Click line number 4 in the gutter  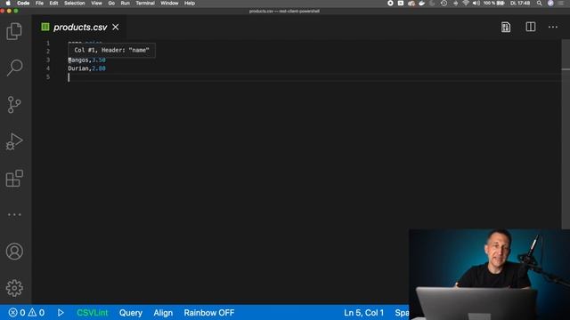(x=48, y=68)
